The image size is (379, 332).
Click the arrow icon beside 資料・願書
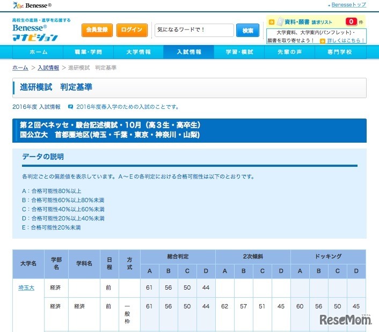pyautogui.click(x=272, y=22)
